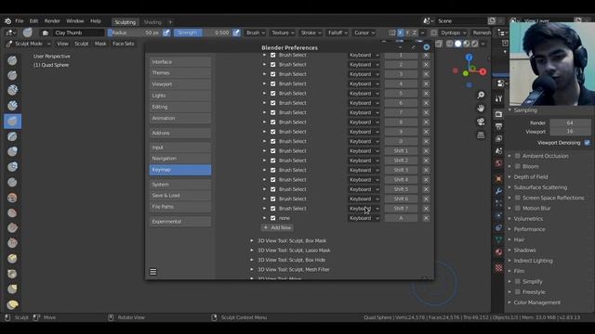
Task: Enable Motion Blur checkbox
Action: click(517, 208)
